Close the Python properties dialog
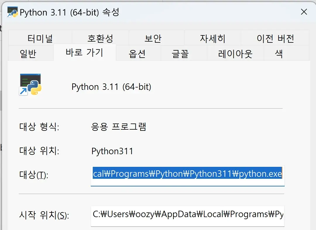 click(304, 12)
